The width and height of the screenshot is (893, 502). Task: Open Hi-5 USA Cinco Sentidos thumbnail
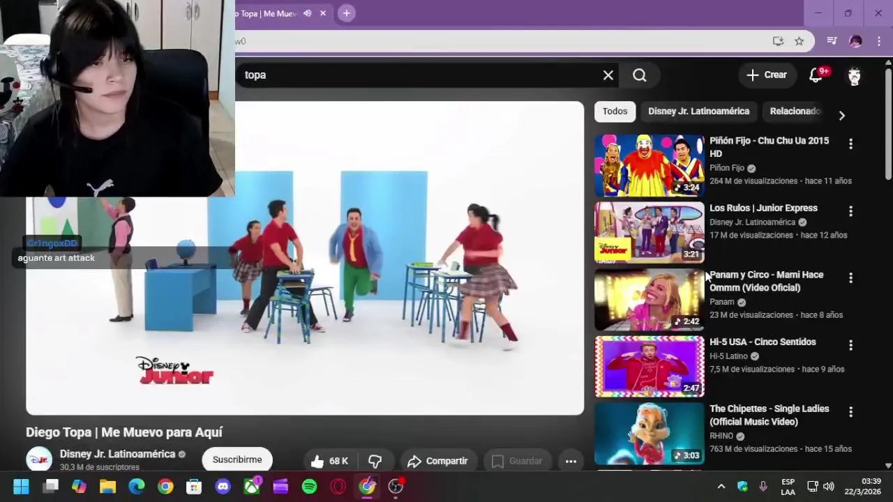click(x=650, y=366)
